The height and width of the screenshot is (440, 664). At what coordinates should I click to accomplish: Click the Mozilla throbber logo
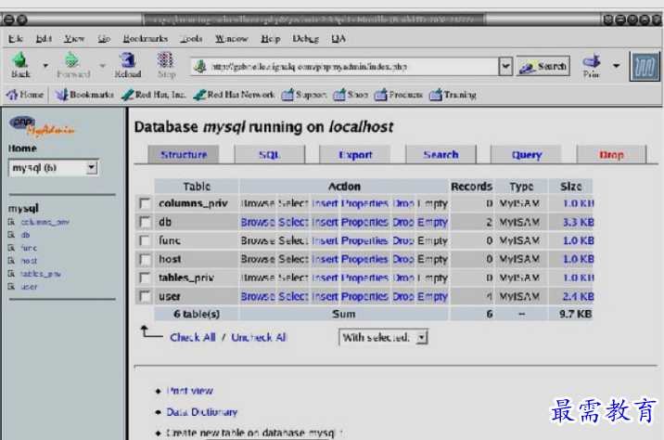click(x=645, y=66)
